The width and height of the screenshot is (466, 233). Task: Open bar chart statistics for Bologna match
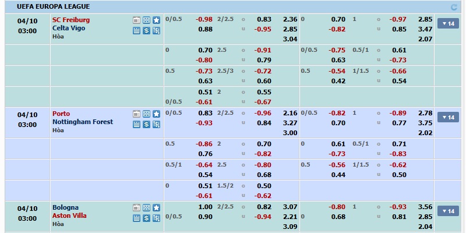[136, 218]
